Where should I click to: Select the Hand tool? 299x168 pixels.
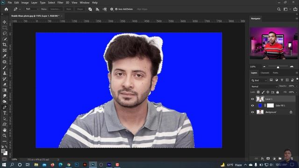(x=4, y=130)
